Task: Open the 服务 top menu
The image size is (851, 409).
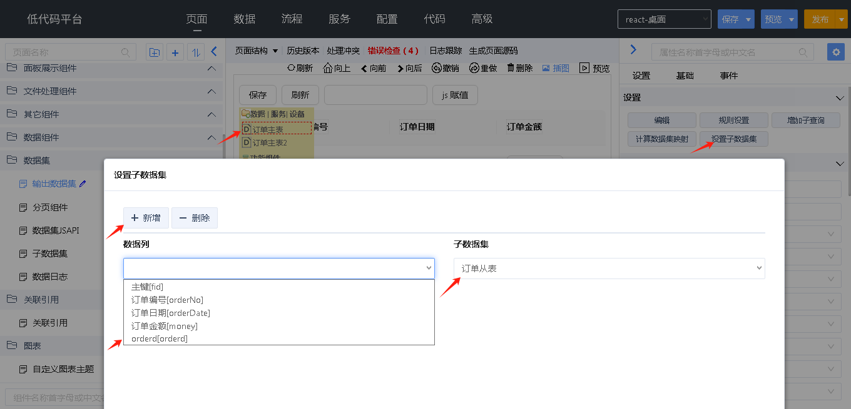Action: (x=339, y=19)
